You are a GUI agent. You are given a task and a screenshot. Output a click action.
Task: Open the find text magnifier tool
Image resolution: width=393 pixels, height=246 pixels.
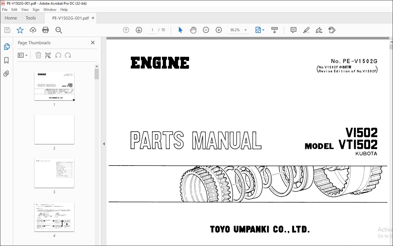tap(59, 30)
